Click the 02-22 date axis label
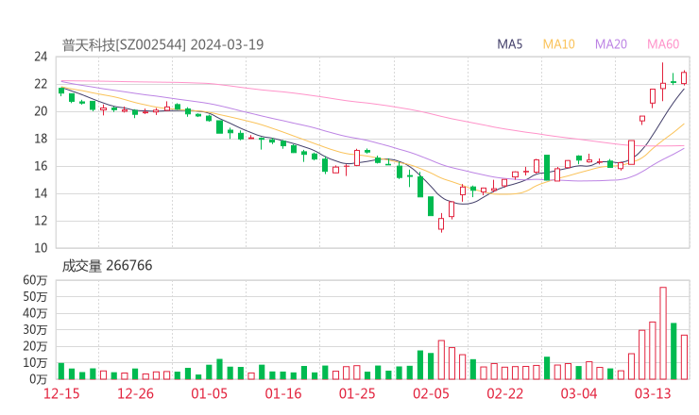 [504, 393]
